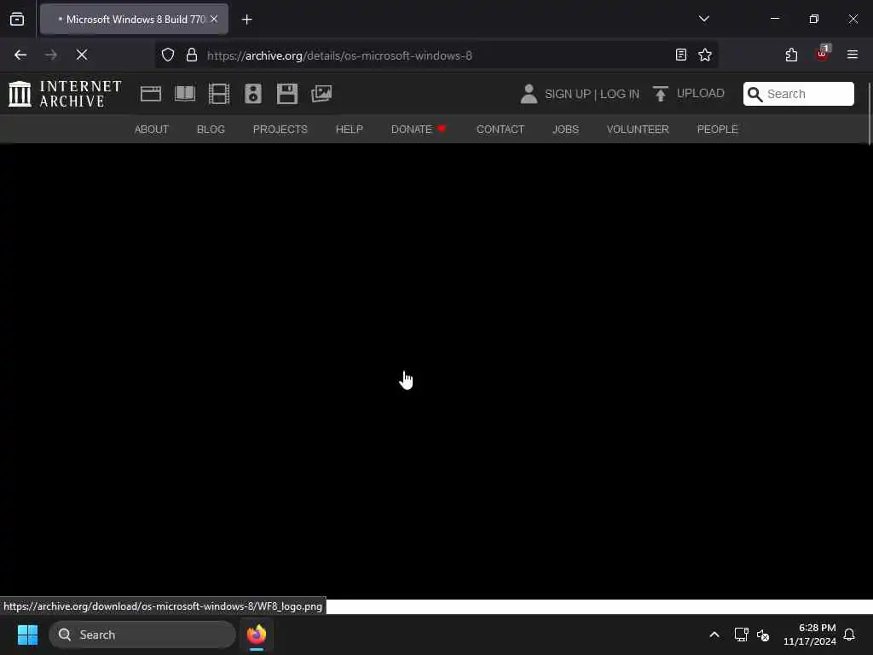Screen dimensions: 873x655
Task: Open the Texts book icon
Action: [x=185, y=94]
